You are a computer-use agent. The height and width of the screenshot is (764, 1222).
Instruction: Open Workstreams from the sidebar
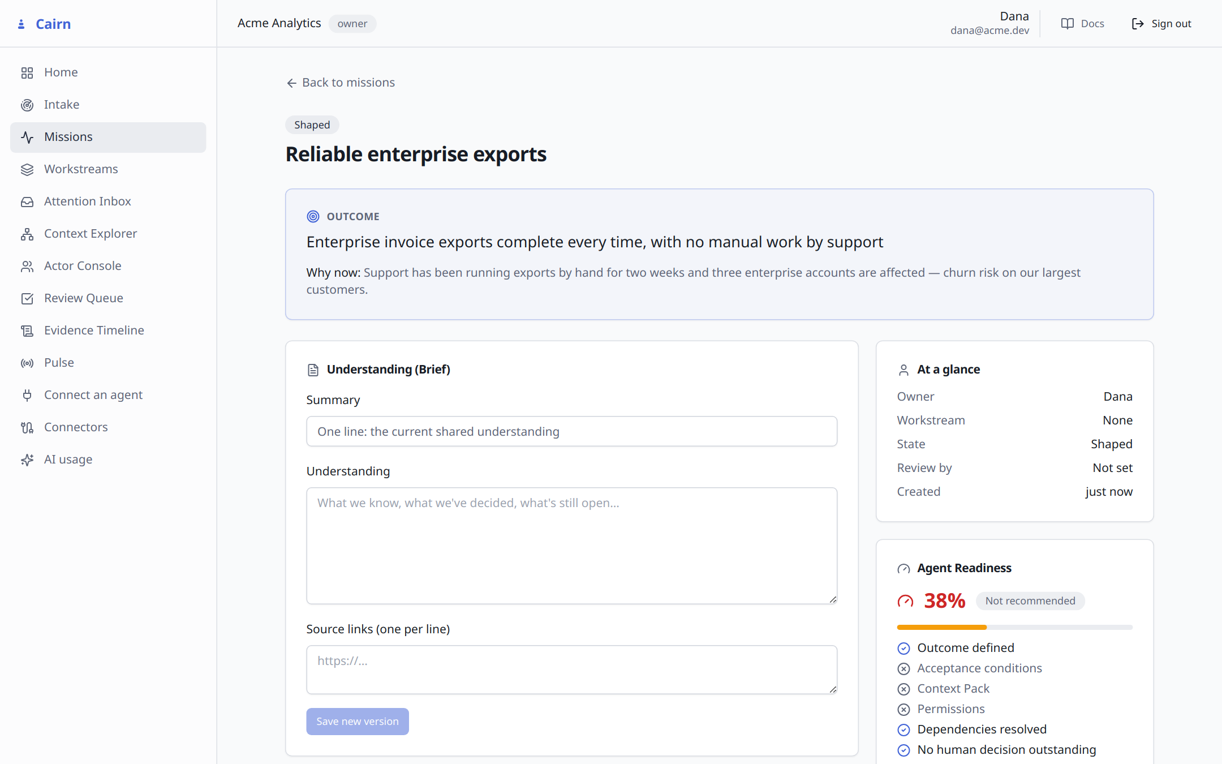point(108,170)
